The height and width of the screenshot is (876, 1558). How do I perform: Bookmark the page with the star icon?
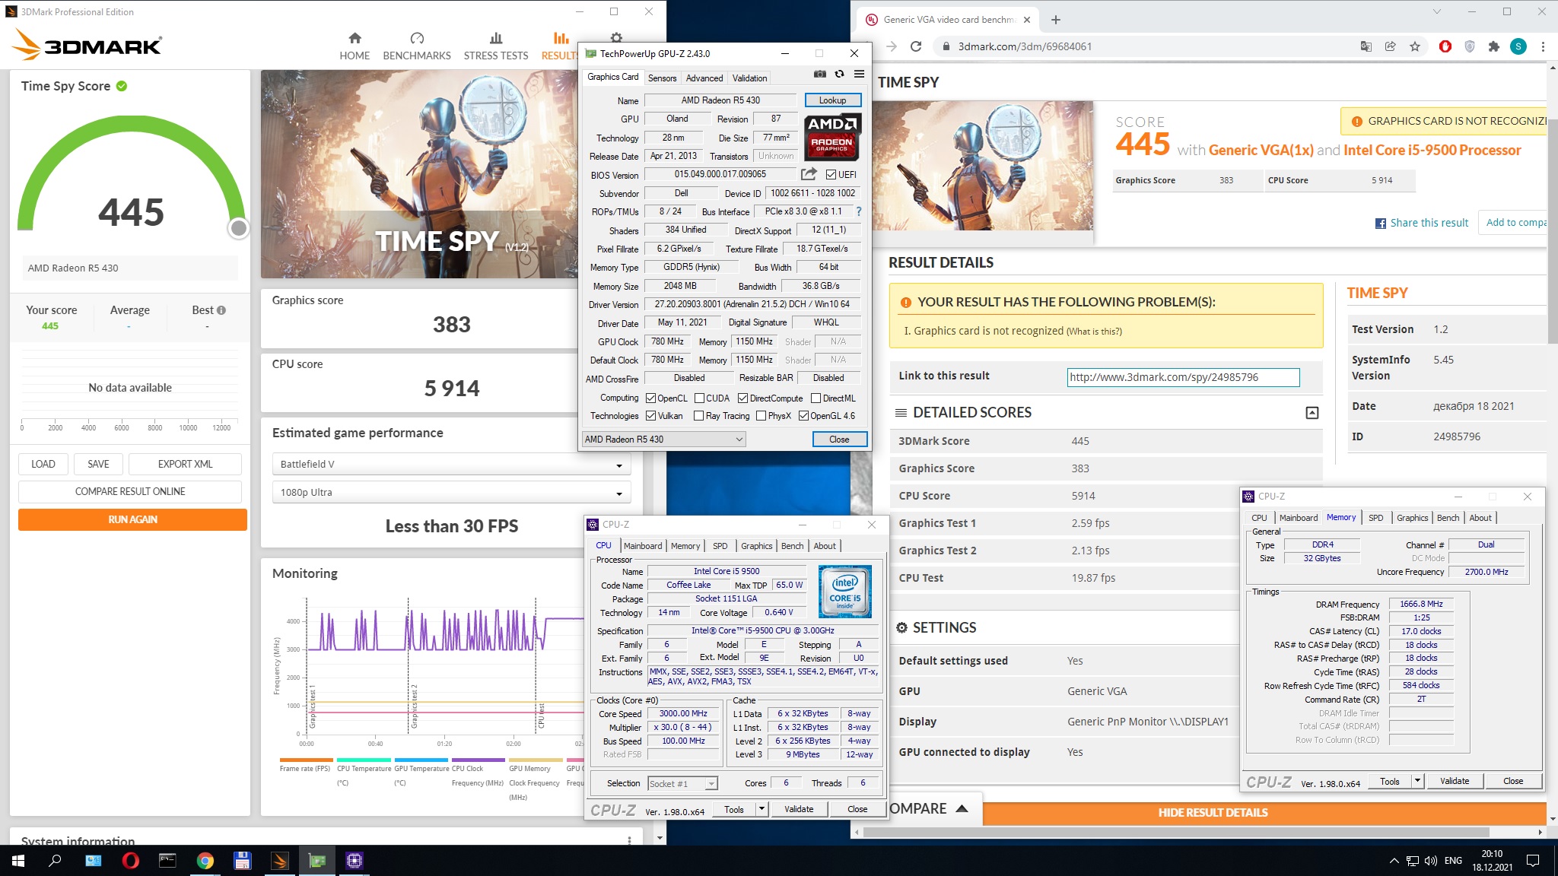pos(1415,46)
